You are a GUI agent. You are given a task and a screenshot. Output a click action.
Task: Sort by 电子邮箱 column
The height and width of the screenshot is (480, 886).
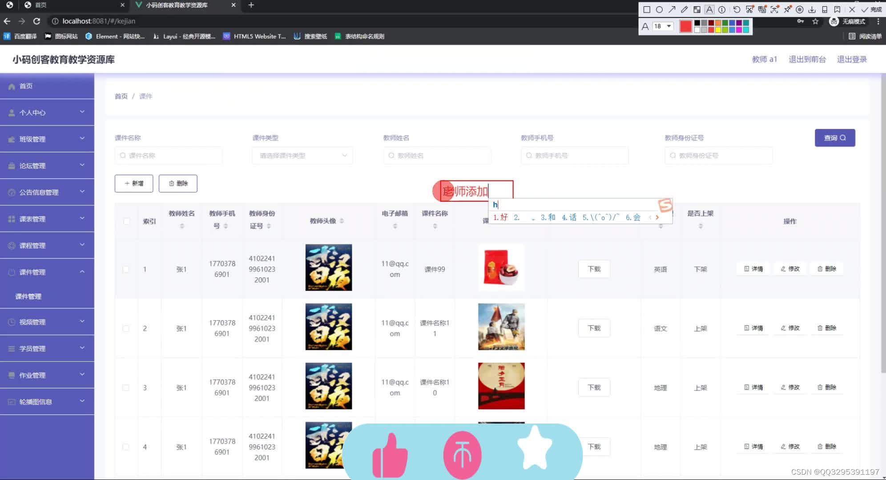tap(395, 226)
